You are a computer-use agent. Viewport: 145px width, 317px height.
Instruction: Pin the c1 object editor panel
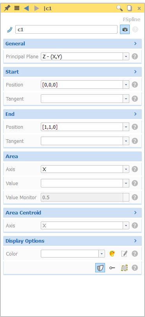pyautogui.click(x=7, y=8)
